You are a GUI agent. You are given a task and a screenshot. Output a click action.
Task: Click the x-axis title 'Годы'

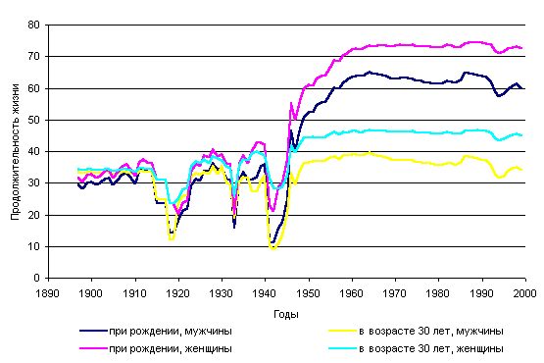(x=286, y=314)
